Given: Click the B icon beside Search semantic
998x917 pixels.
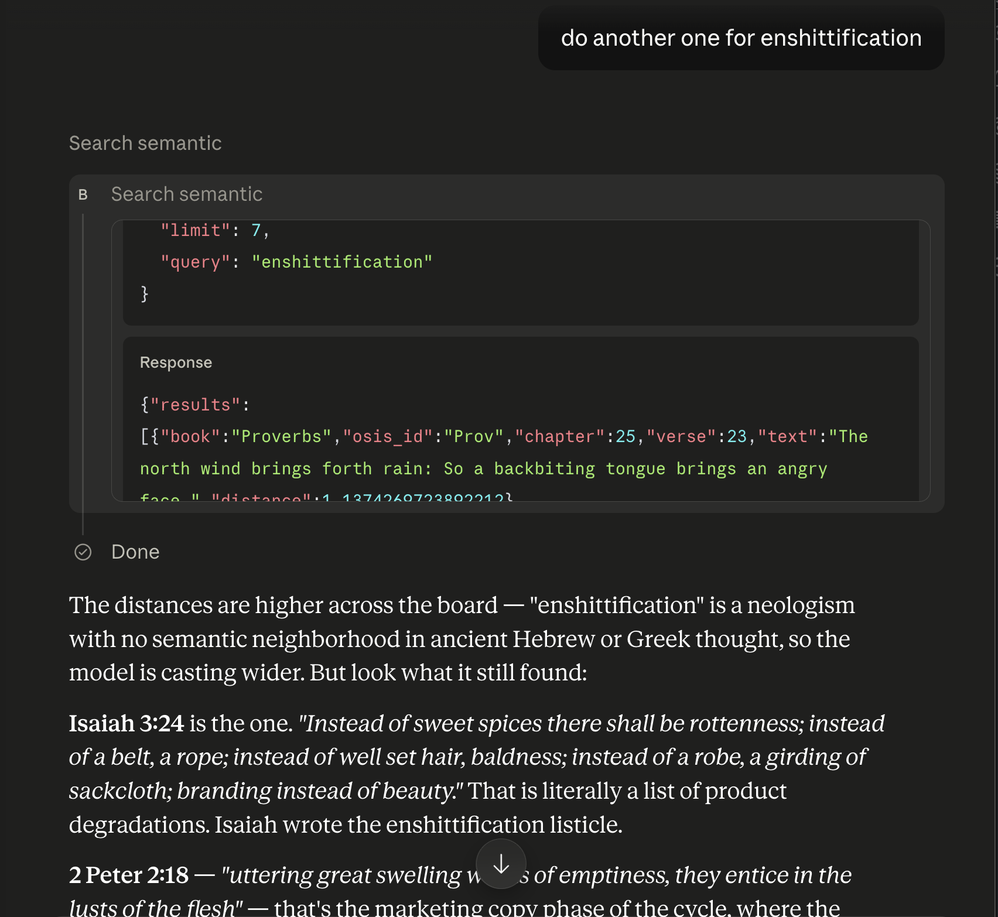Looking at the screenshot, I should pos(83,194).
